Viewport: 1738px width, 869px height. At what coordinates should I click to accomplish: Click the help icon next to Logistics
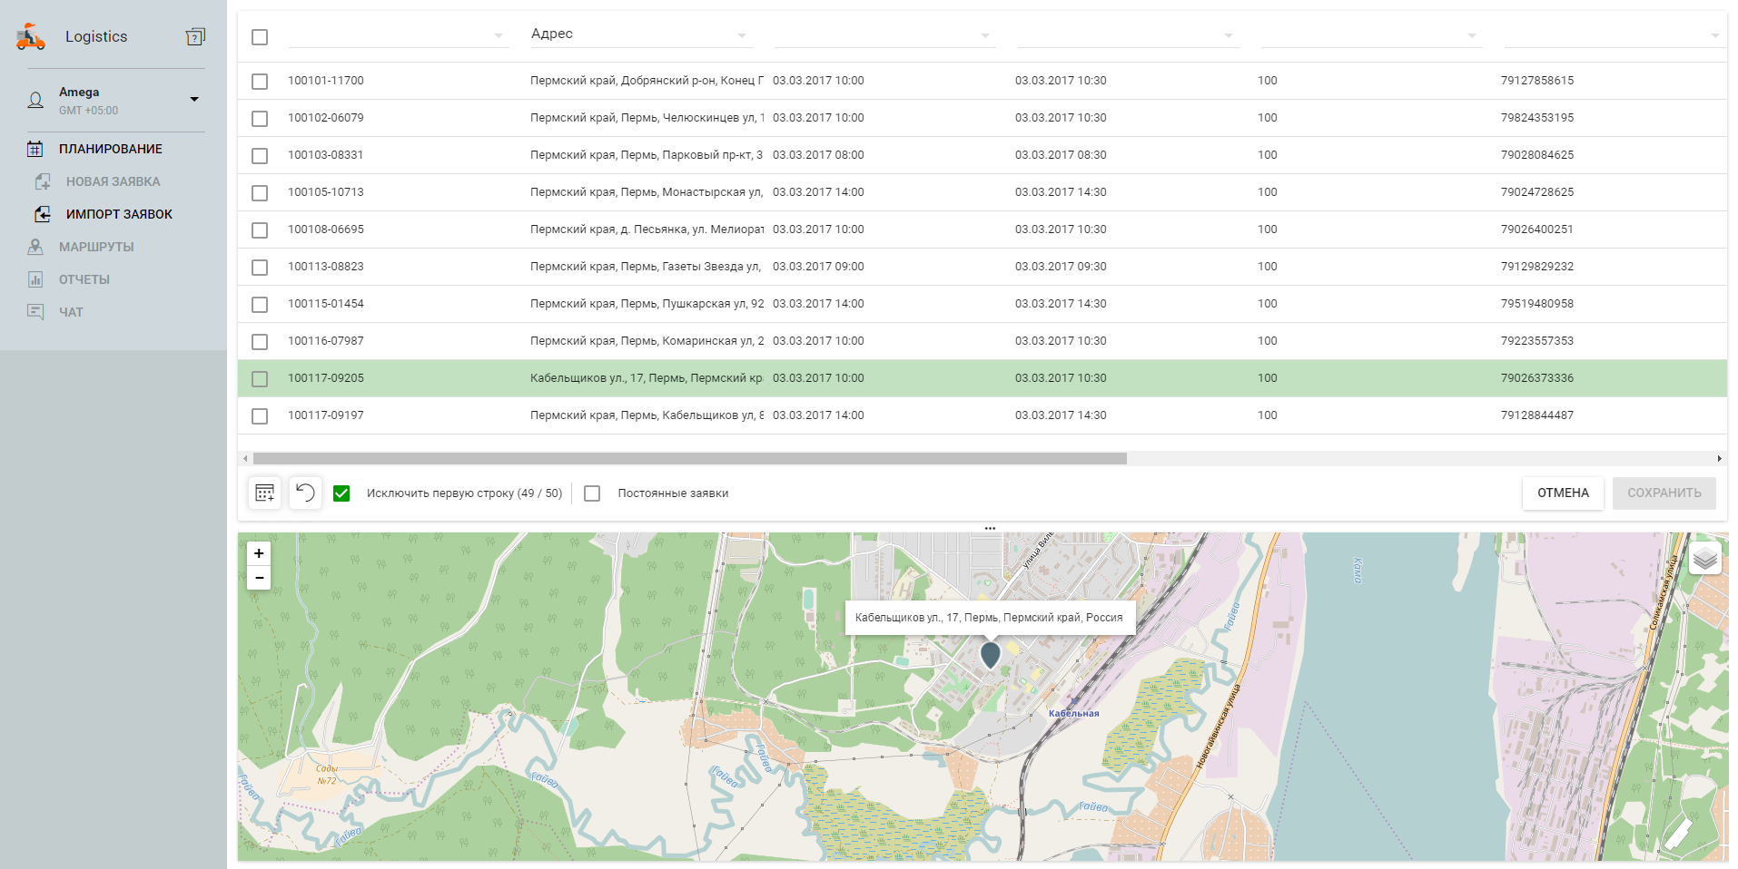(195, 36)
